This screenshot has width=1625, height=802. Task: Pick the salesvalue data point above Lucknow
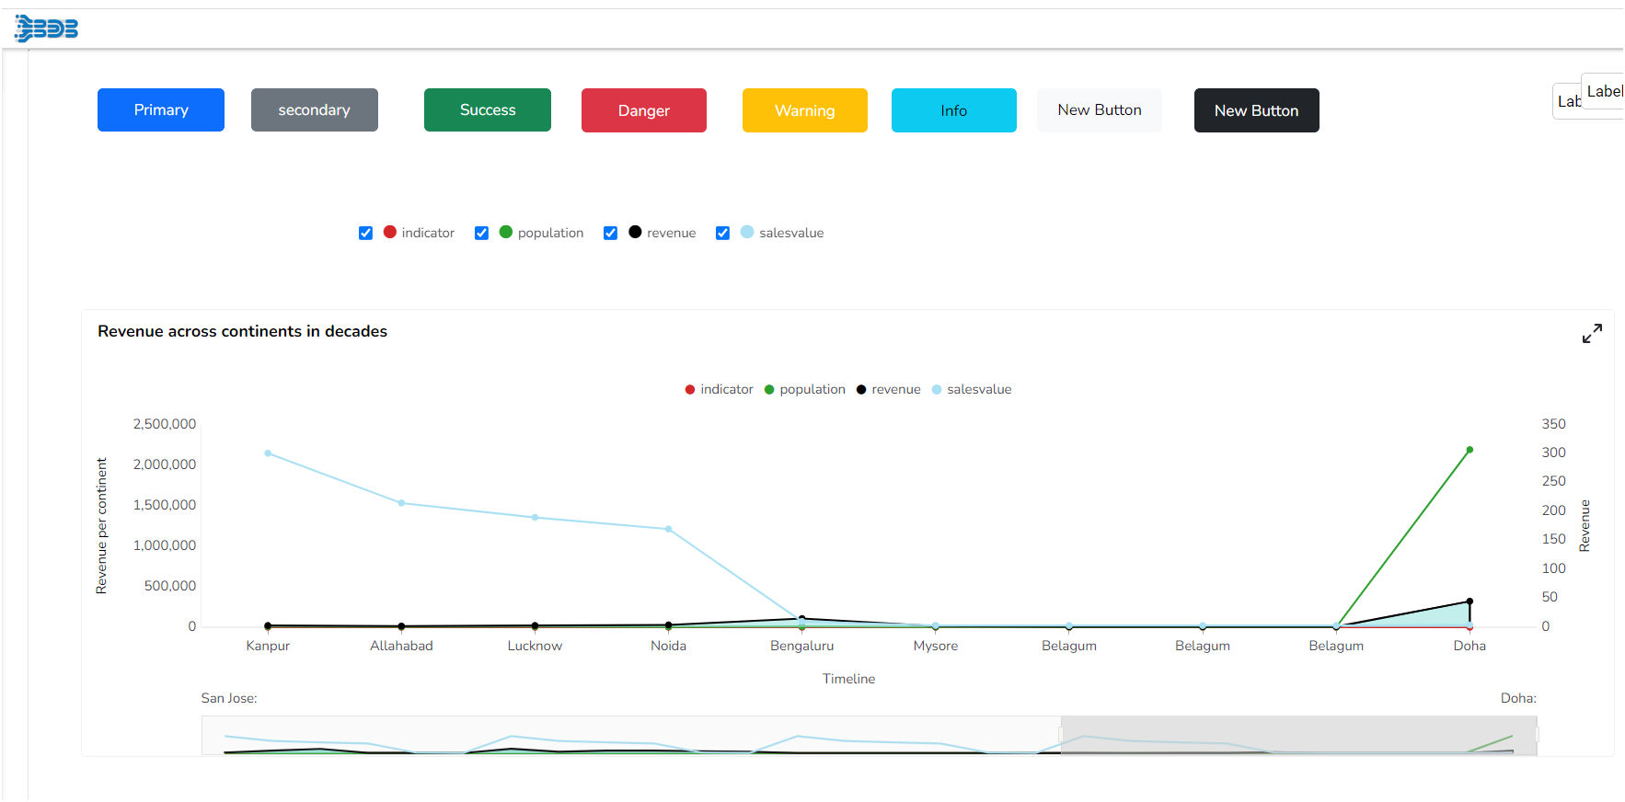pos(535,518)
